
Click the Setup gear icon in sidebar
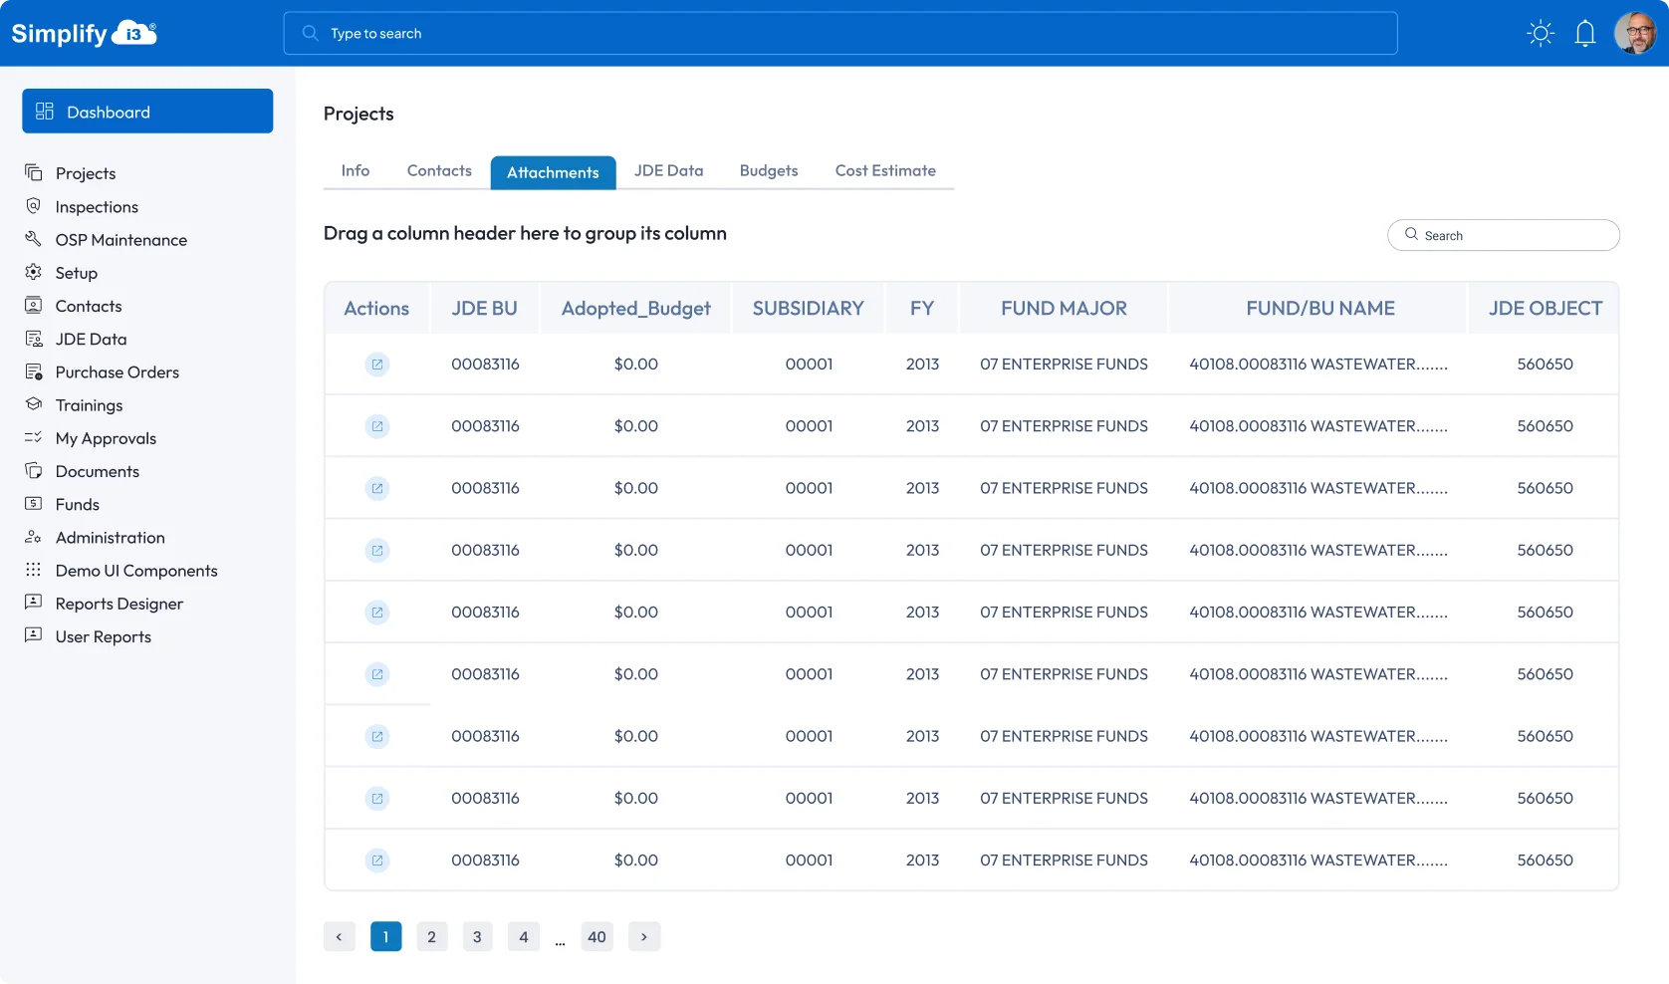click(x=34, y=272)
